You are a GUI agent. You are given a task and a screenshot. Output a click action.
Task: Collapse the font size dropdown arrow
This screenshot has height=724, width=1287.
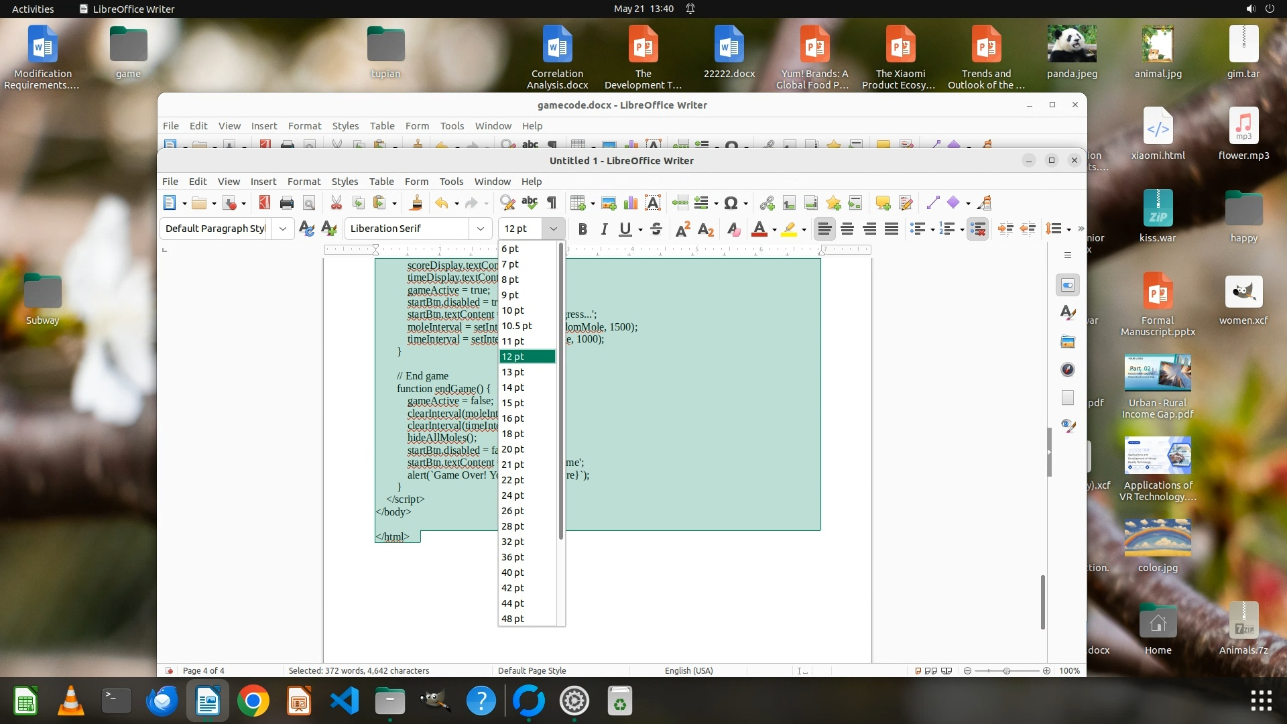tap(553, 229)
